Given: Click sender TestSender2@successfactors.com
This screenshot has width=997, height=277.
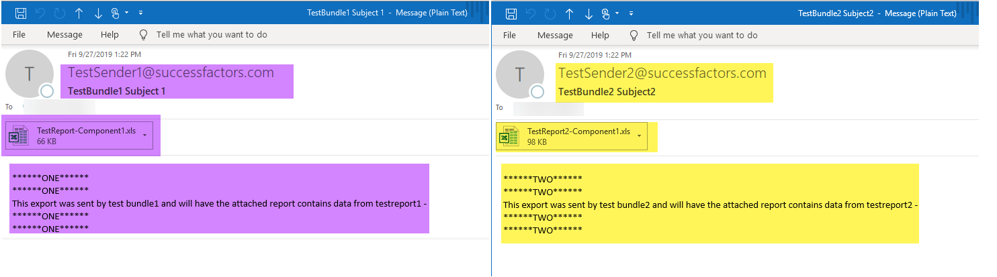Looking at the screenshot, I should click(x=662, y=72).
